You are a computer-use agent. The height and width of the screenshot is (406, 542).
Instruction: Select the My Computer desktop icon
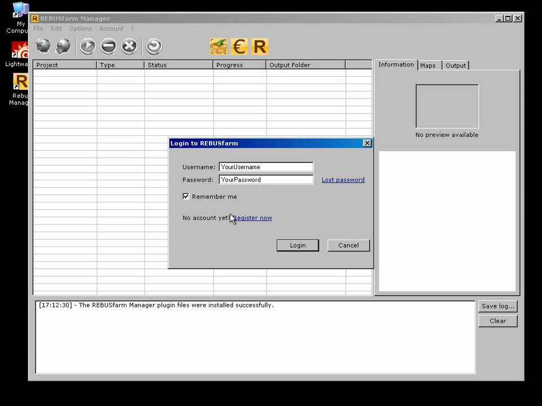(x=19, y=18)
